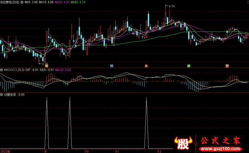Click the month 12 axis marker
The width and height of the screenshot is (249, 153).
tap(160, 151)
